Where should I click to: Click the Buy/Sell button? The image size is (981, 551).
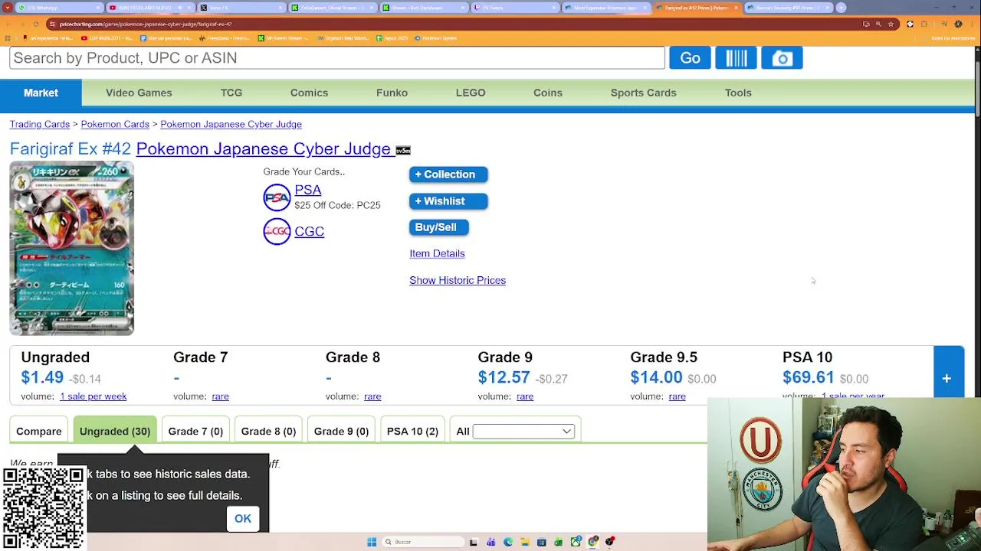click(438, 227)
